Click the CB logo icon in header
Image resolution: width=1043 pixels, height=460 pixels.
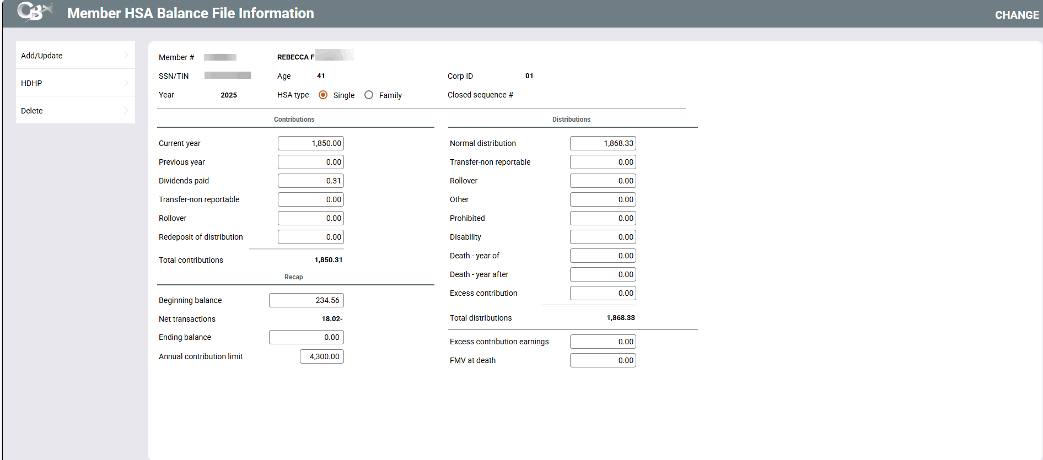[34, 12]
